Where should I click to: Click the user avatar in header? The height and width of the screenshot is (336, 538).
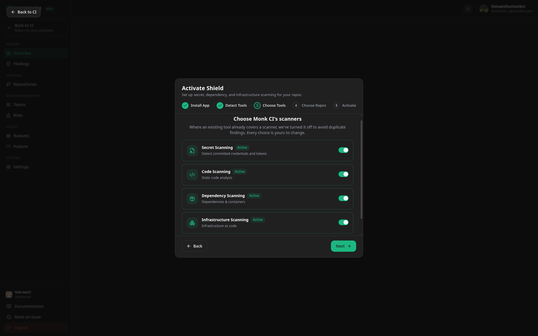pos(484,9)
